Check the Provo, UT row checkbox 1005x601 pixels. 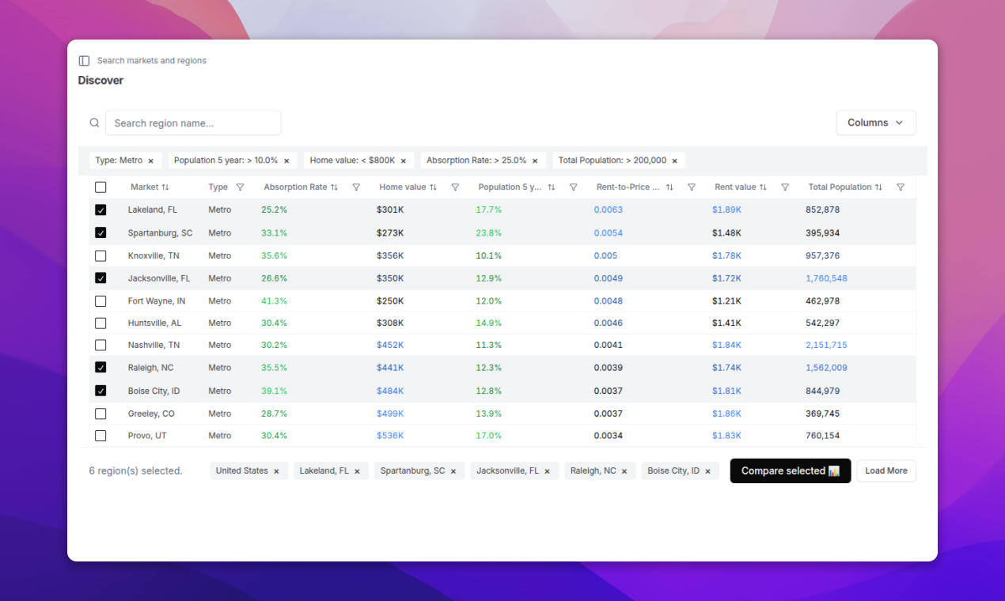coord(100,436)
